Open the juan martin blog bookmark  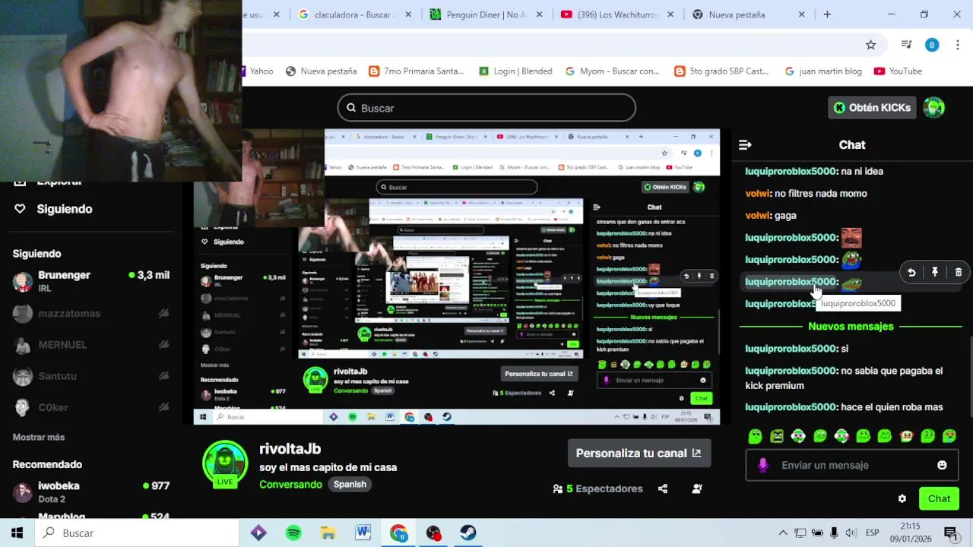[x=823, y=71]
